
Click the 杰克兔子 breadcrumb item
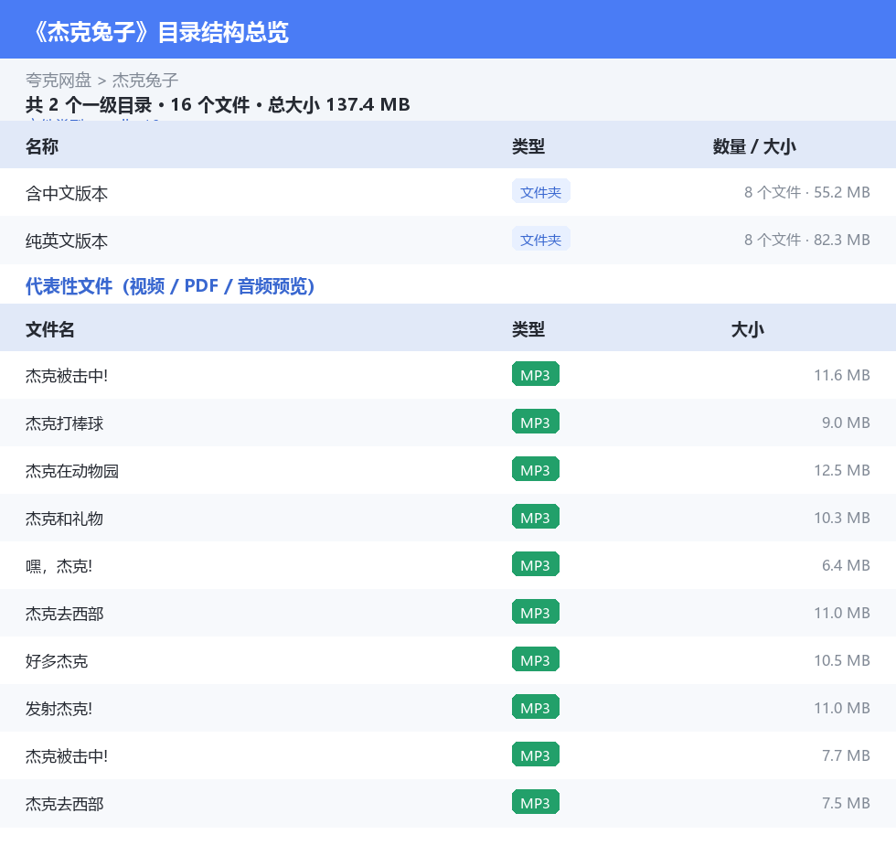pyautogui.click(x=145, y=80)
